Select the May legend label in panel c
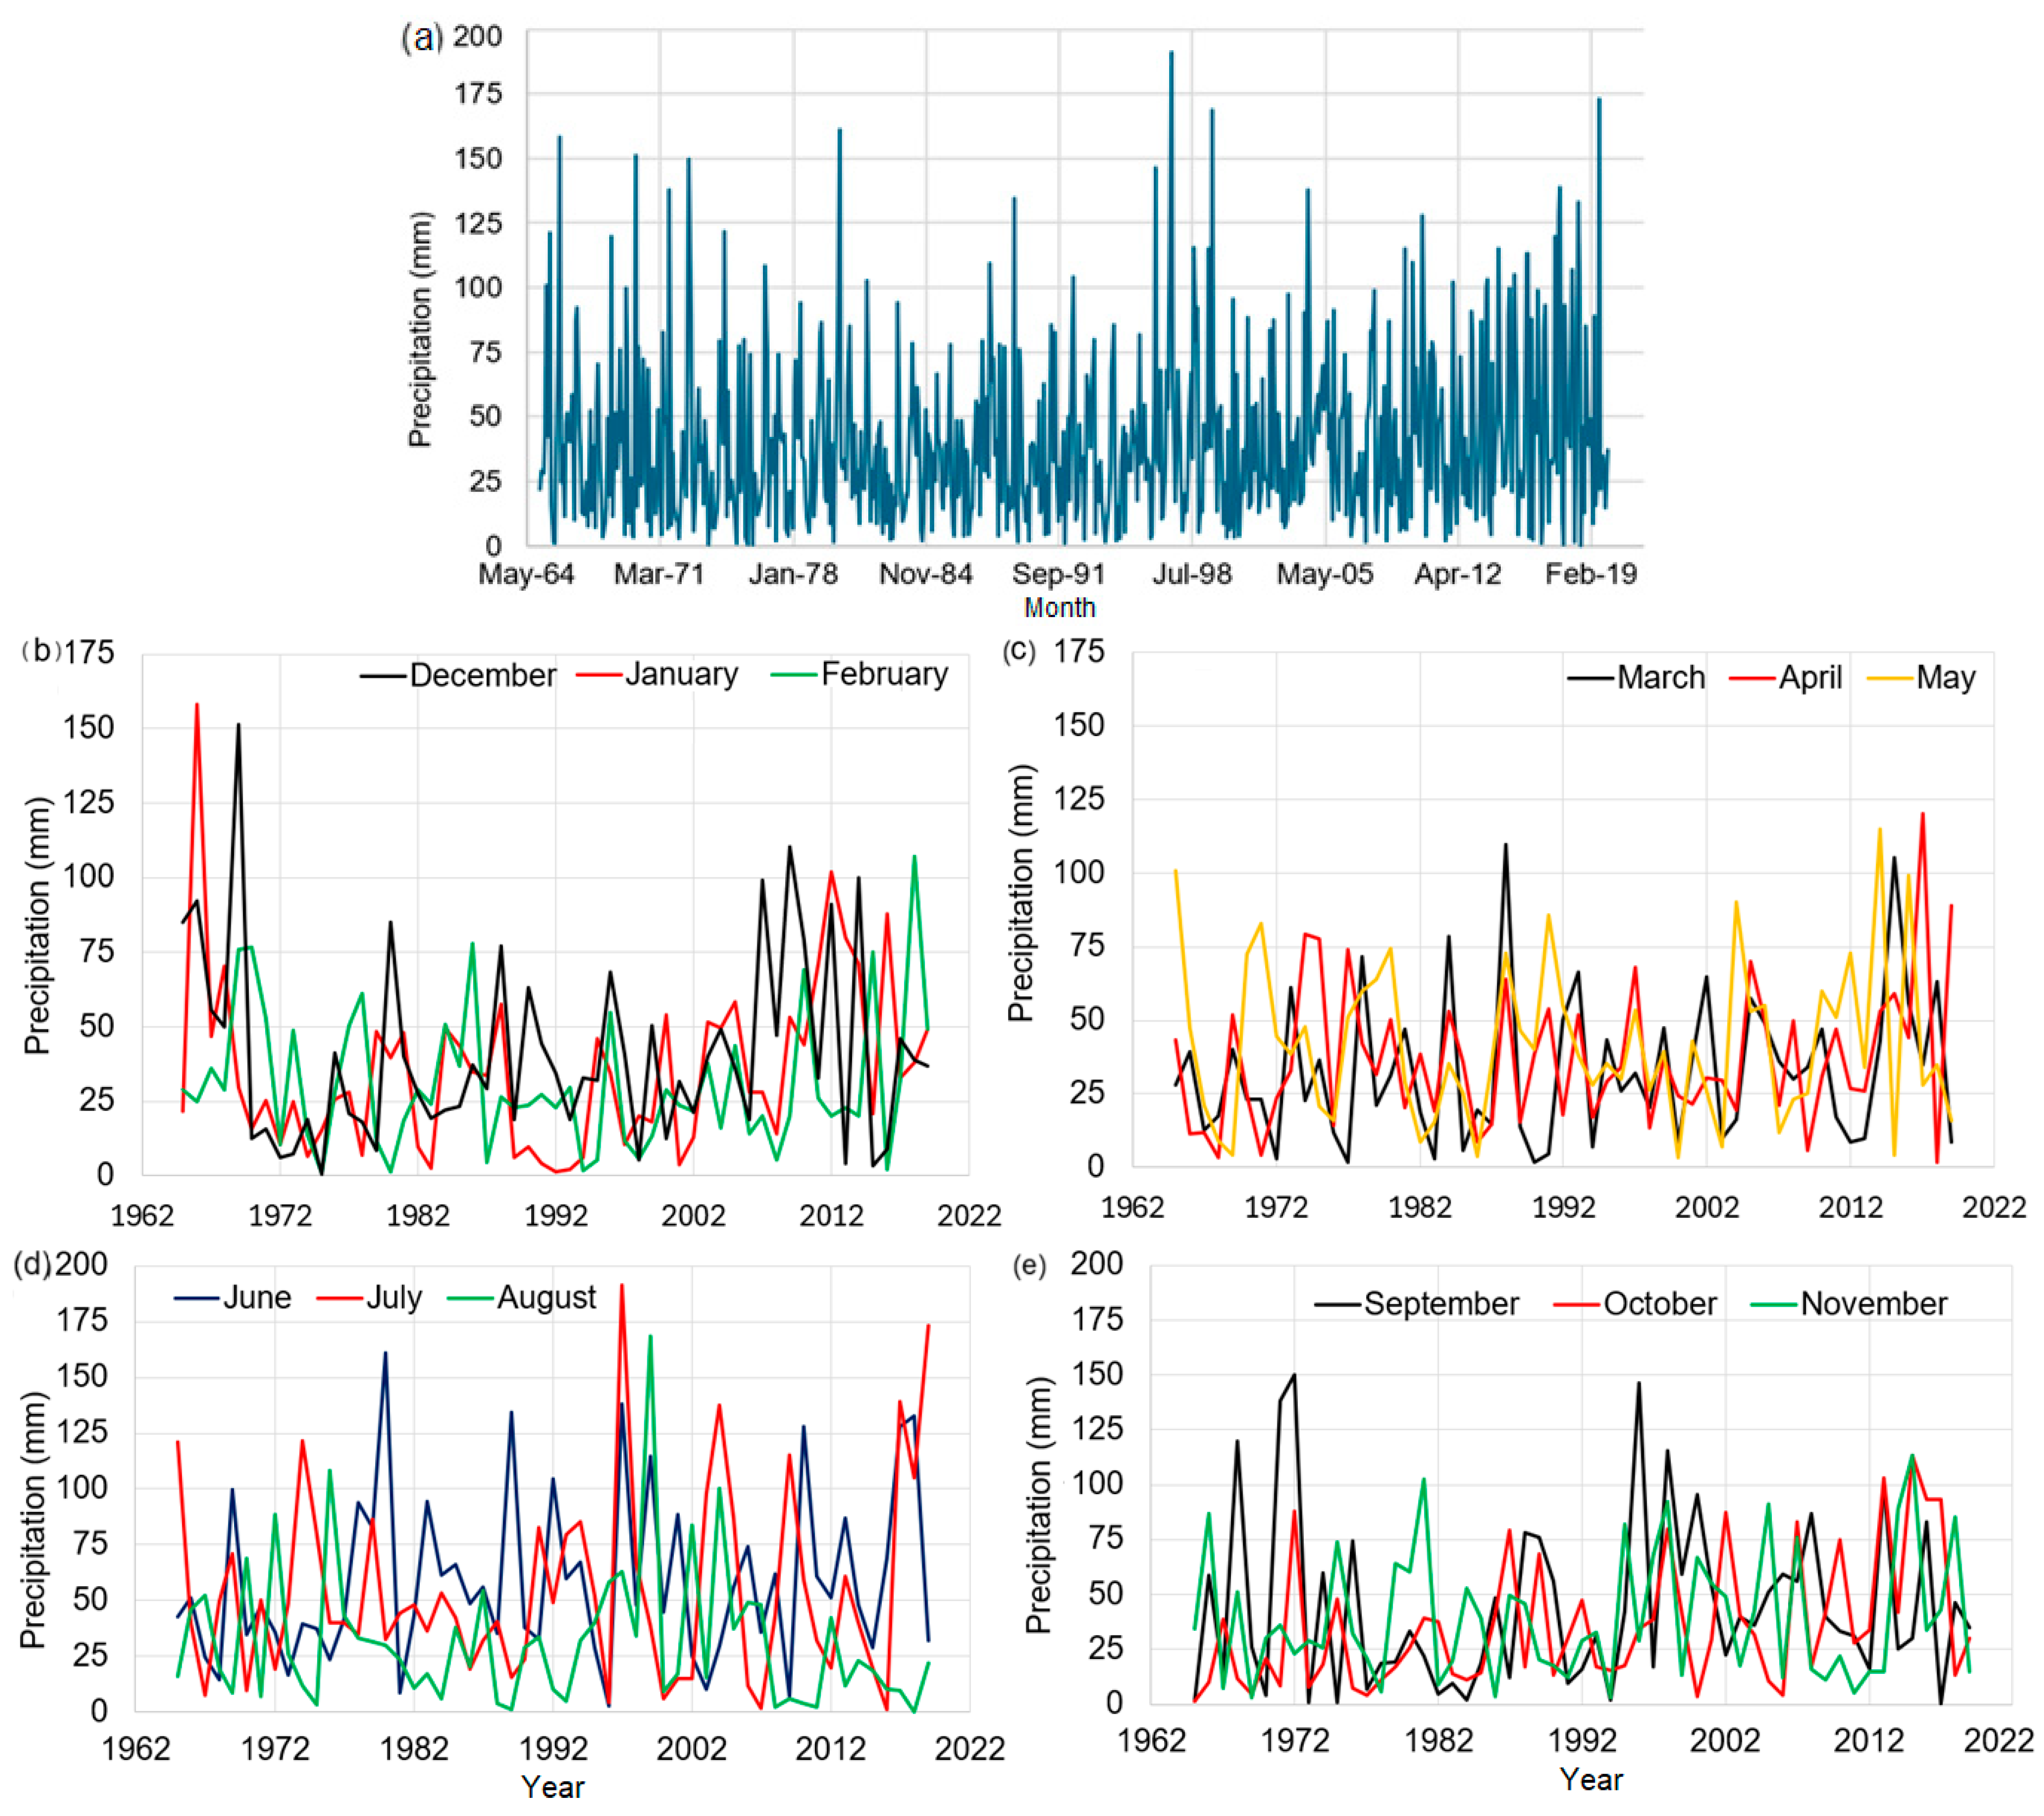This screenshot has width=2044, height=1816. click(1946, 678)
